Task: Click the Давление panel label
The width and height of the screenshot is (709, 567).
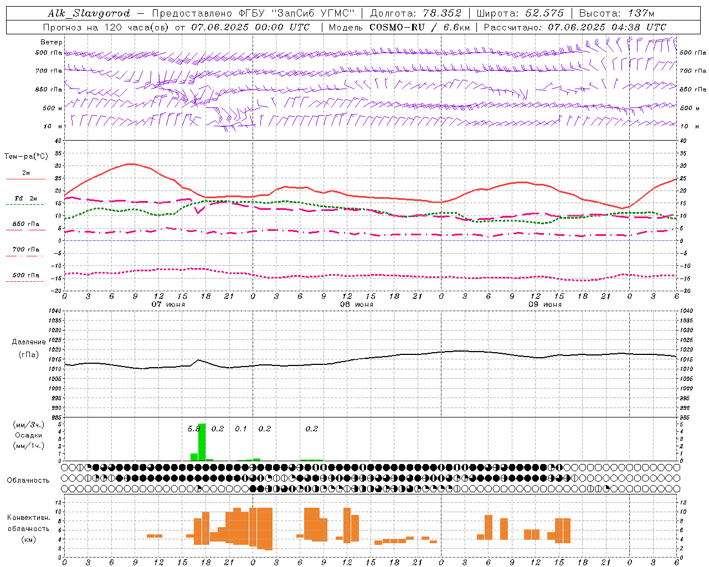Action: click(29, 342)
